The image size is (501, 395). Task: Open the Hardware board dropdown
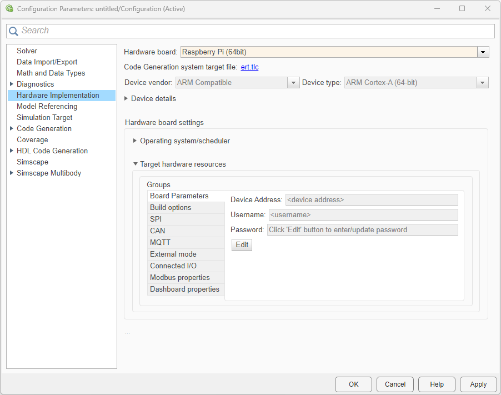pos(483,52)
